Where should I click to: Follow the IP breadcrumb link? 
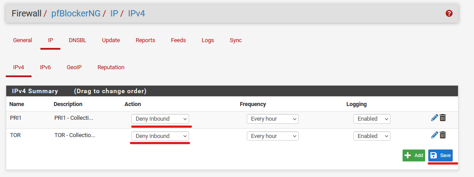pyautogui.click(x=114, y=14)
